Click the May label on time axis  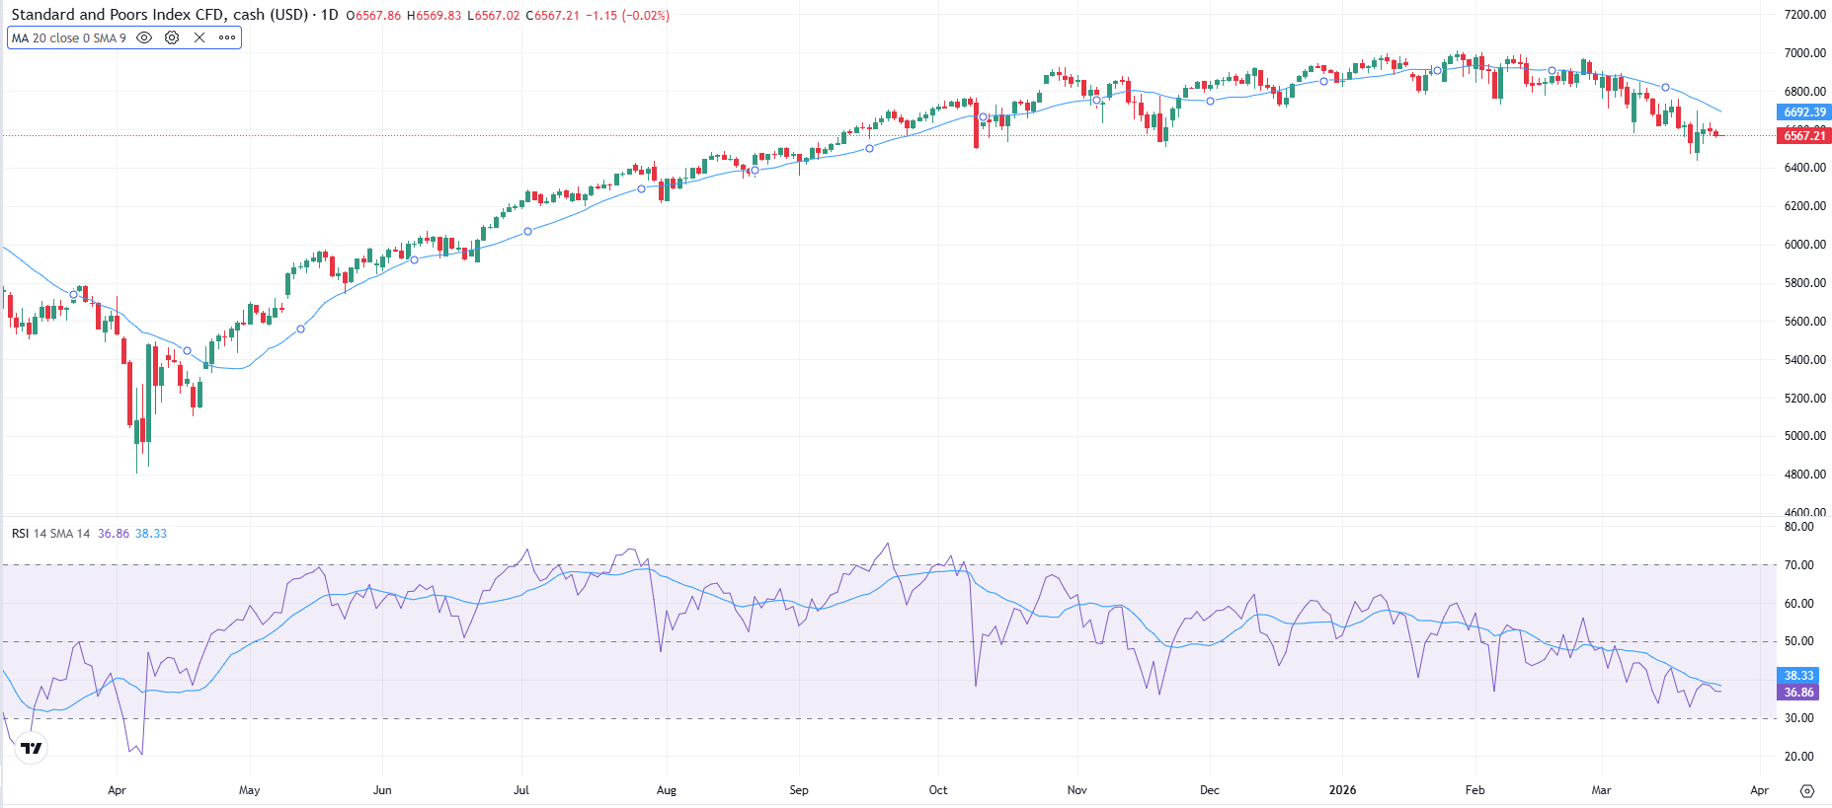[250, 790]
